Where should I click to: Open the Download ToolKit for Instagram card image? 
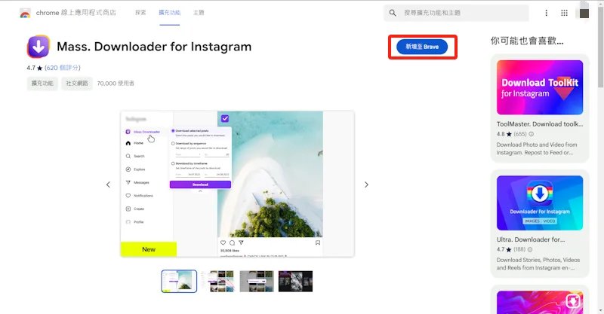(540, 87)
